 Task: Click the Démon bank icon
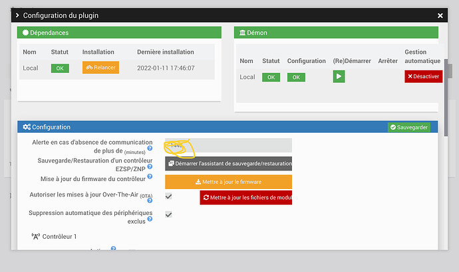(x=242, y=33)
